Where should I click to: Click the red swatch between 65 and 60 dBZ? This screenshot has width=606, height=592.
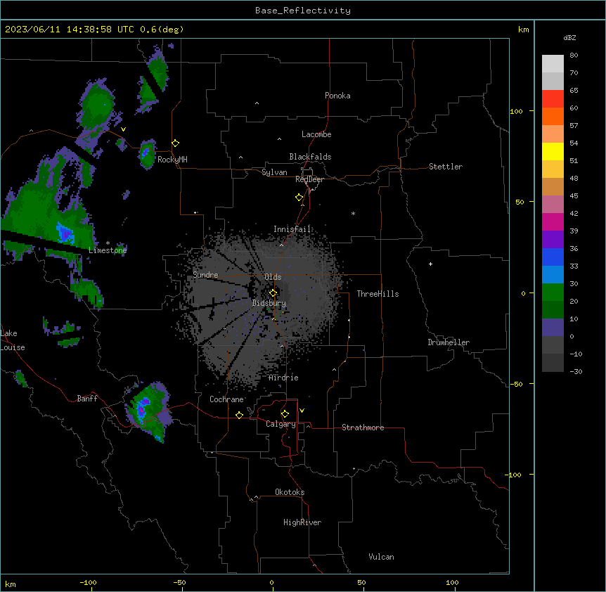tap(553, 98)
